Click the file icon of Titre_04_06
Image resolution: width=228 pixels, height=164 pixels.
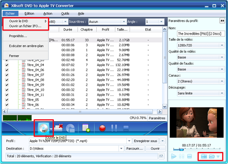tap(24, 70)
